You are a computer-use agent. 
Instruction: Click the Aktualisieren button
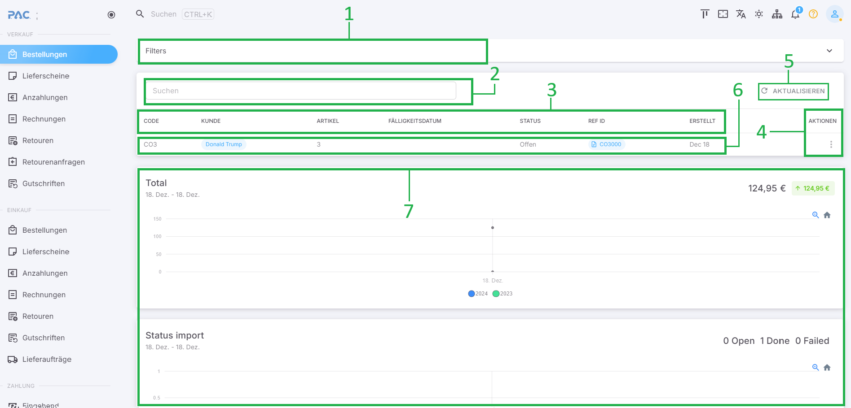(794, 91)
